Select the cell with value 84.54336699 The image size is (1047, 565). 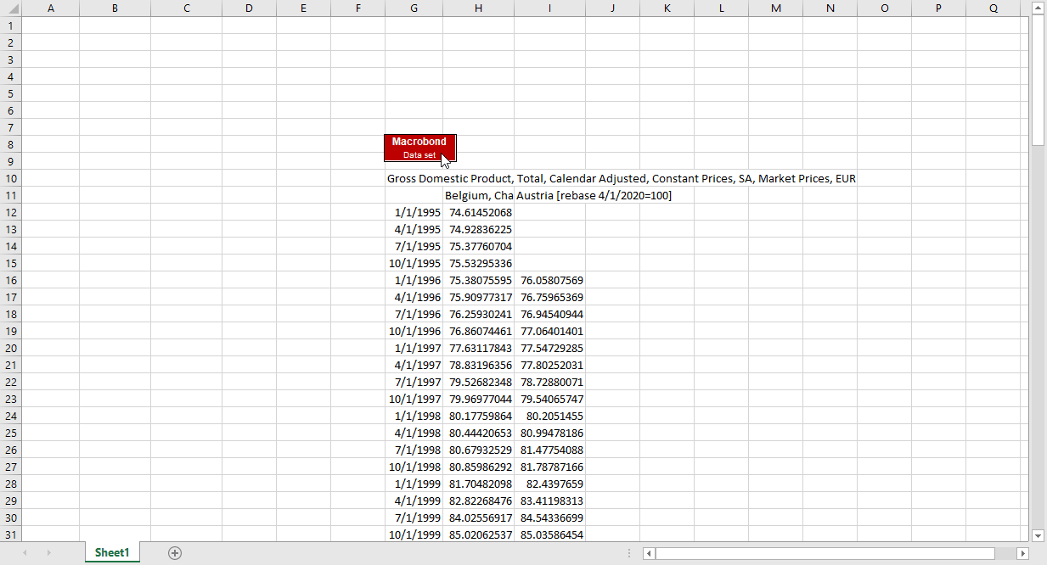(x=549, y=517)
